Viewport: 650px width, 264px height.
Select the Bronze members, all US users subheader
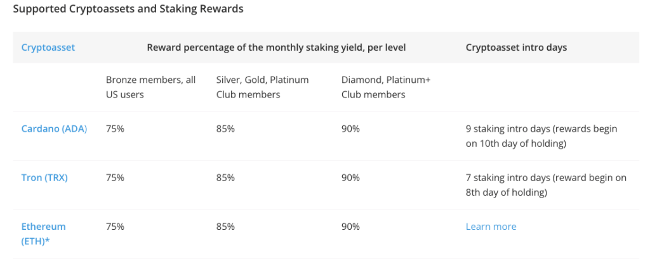[x=150, y=87]
